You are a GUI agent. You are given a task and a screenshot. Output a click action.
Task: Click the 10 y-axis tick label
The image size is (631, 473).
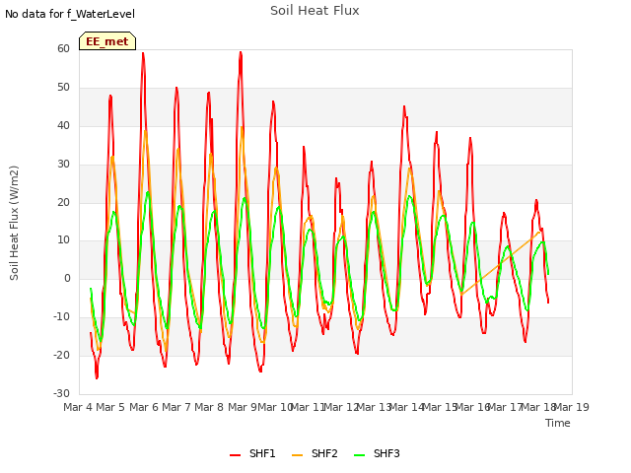pyautogui.click(x=63, y=240)
